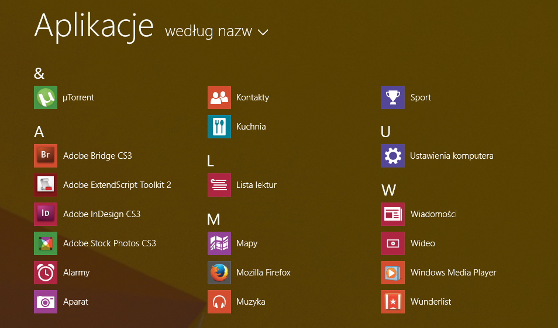Launch the Aparat camera icon

(x=46, y=302)
